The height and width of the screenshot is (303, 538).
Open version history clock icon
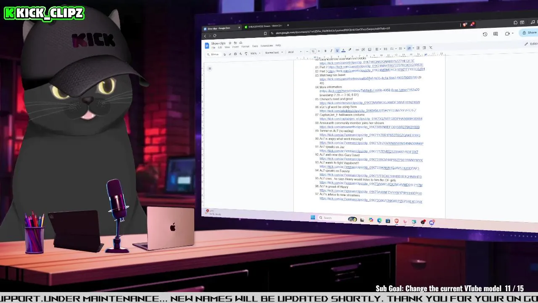[485, 34]
